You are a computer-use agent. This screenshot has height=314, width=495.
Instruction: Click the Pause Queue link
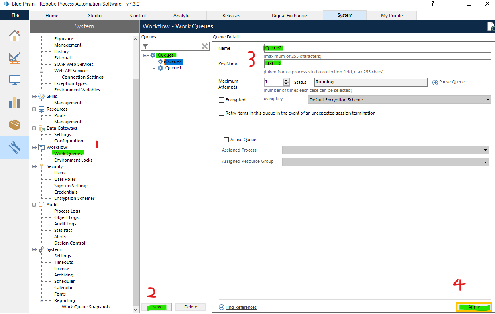click(x=452, y=82)
